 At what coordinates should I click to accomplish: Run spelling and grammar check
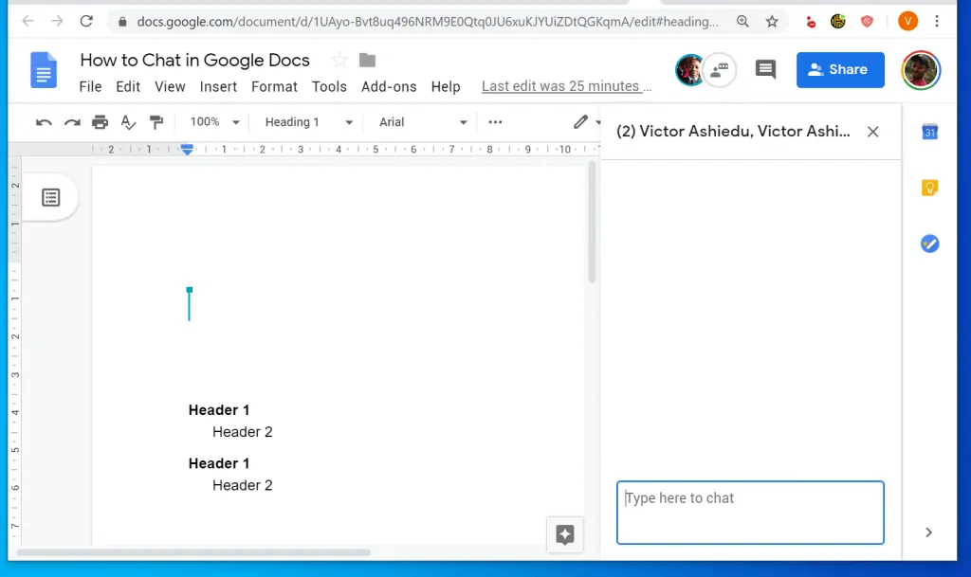coord(129,122)
